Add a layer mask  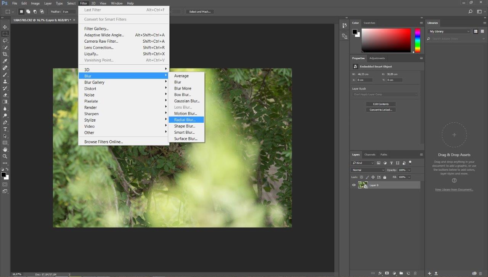[387, 273]
